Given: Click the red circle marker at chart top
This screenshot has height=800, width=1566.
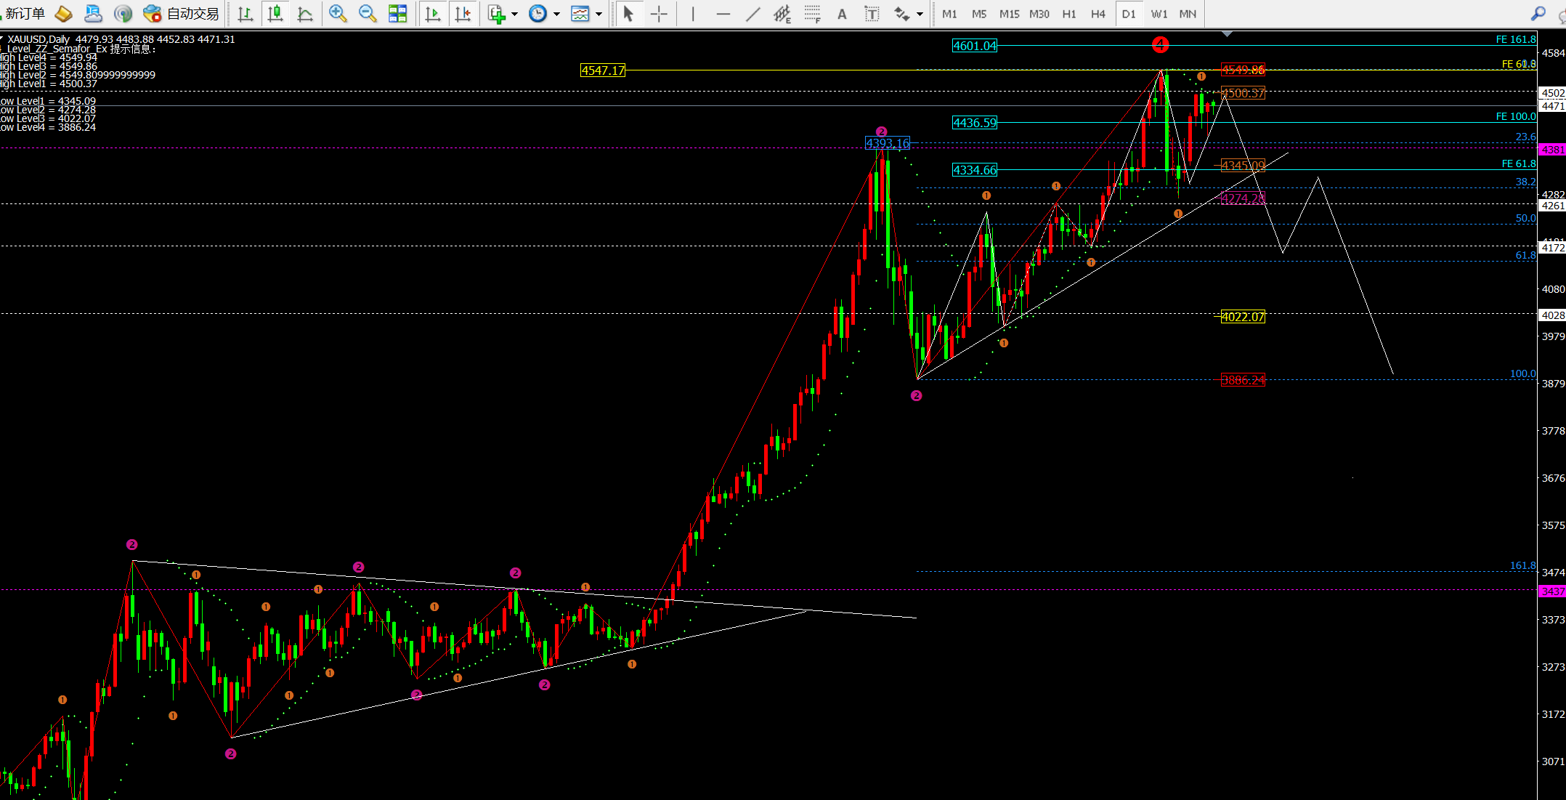Looking at the screenshot, I should 1160,45.
